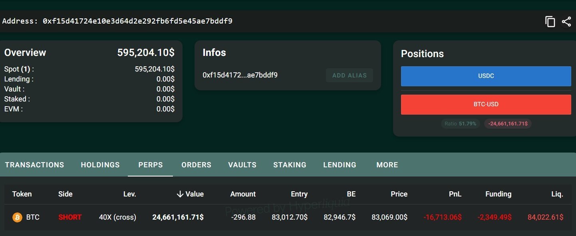Click the 82,946.7$ break-even cell
The height and width of the screenshot is (236, 576).
339,217
